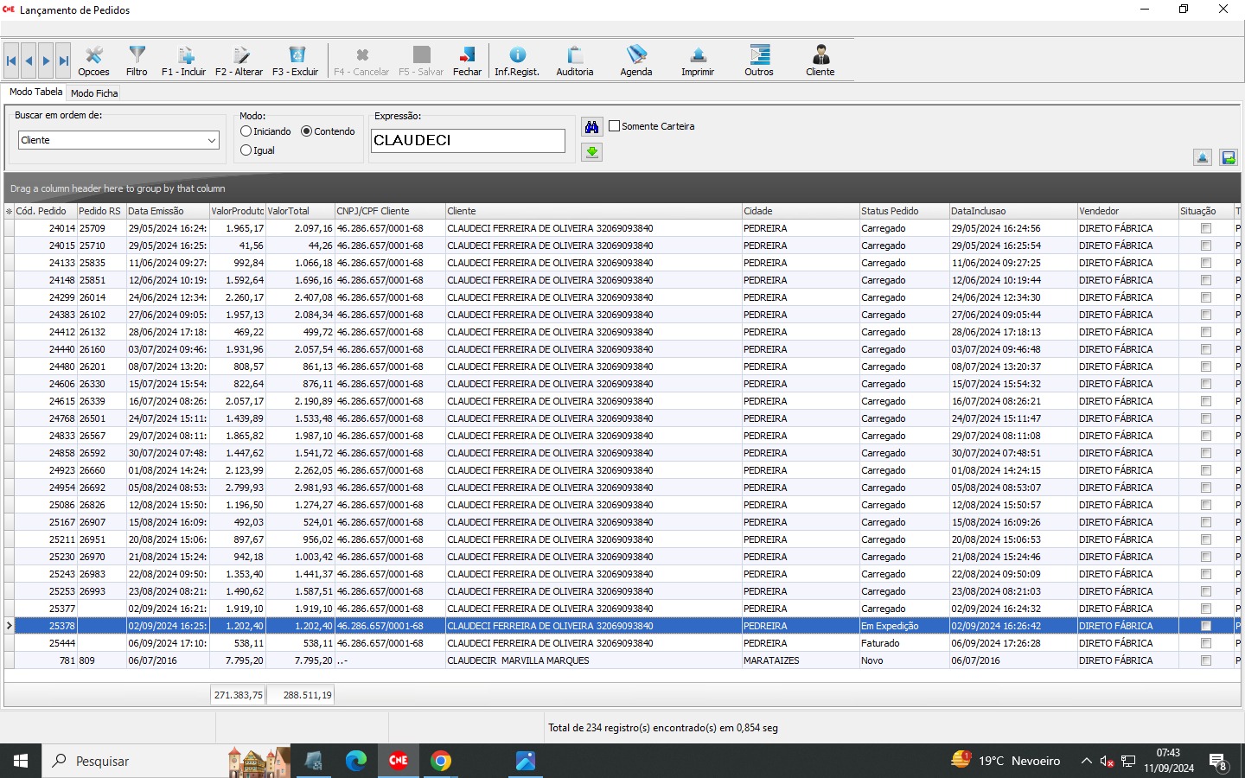The height and width of the screenshot is (778, 1245).
Task: Click the Imprimir print icon
Action: pyautogui.click(x=697, y=61)
